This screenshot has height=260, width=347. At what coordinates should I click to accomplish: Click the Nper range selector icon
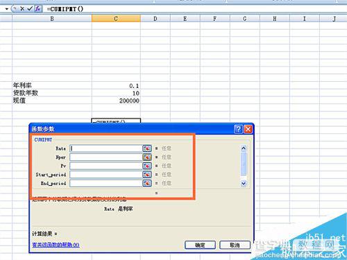(x=147, y=157)
